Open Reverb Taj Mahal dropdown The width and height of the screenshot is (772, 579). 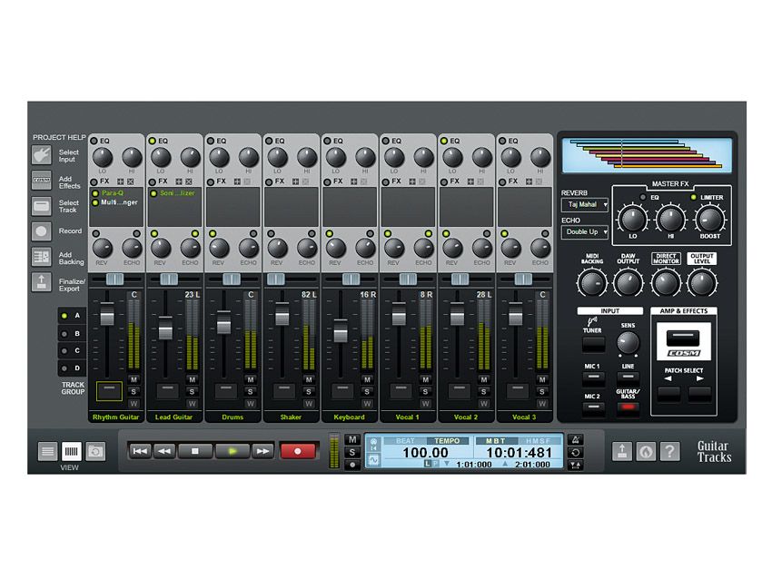585,204
